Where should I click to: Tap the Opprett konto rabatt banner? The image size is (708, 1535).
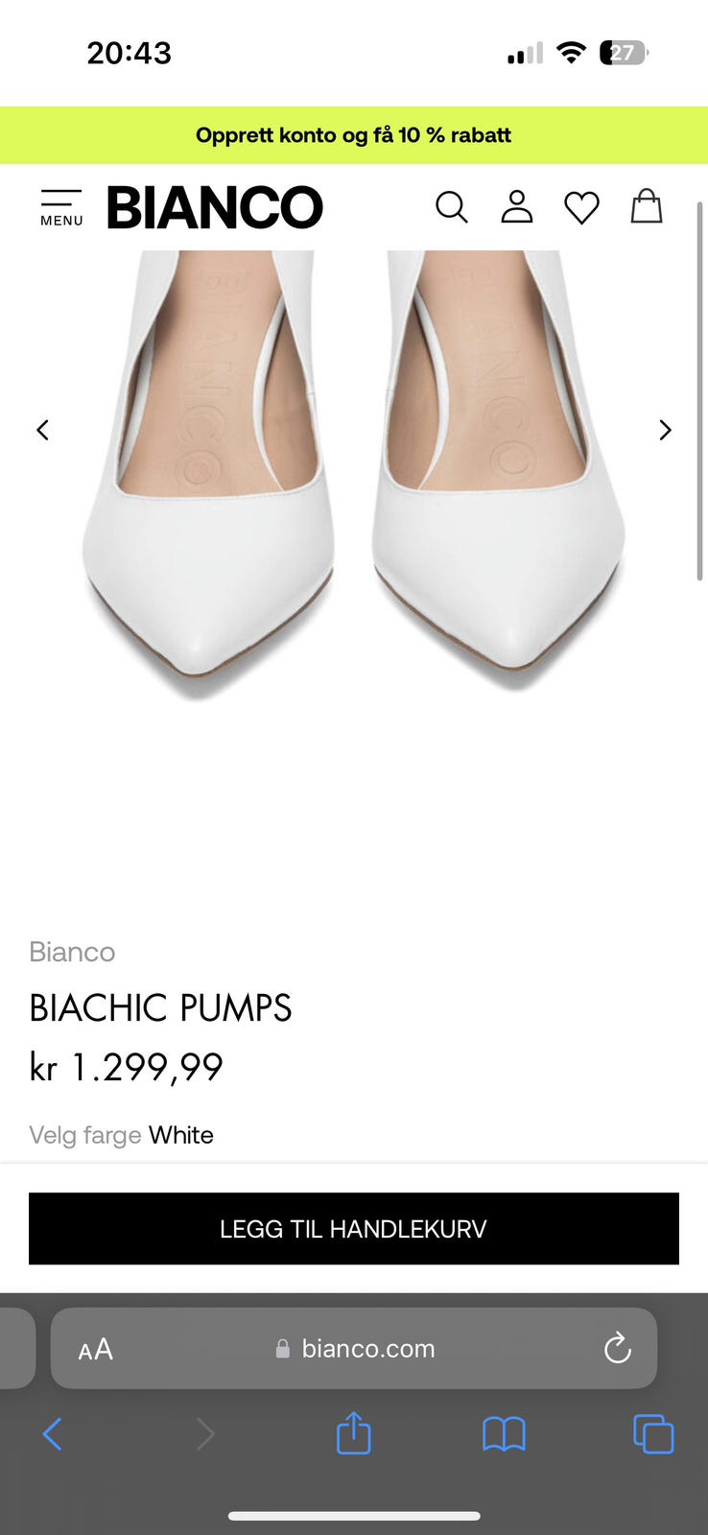point(354,135)
